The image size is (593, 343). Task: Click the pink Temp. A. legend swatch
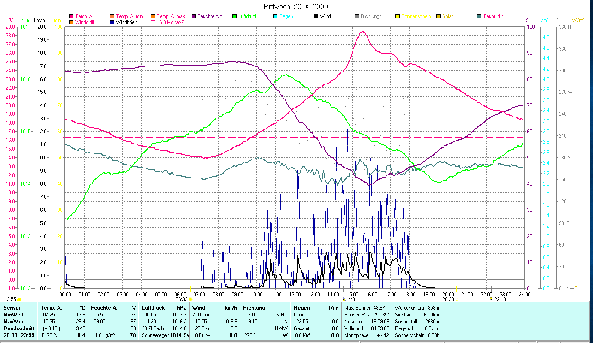71,16
